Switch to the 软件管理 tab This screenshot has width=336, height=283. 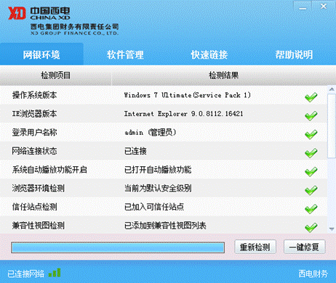125,54
